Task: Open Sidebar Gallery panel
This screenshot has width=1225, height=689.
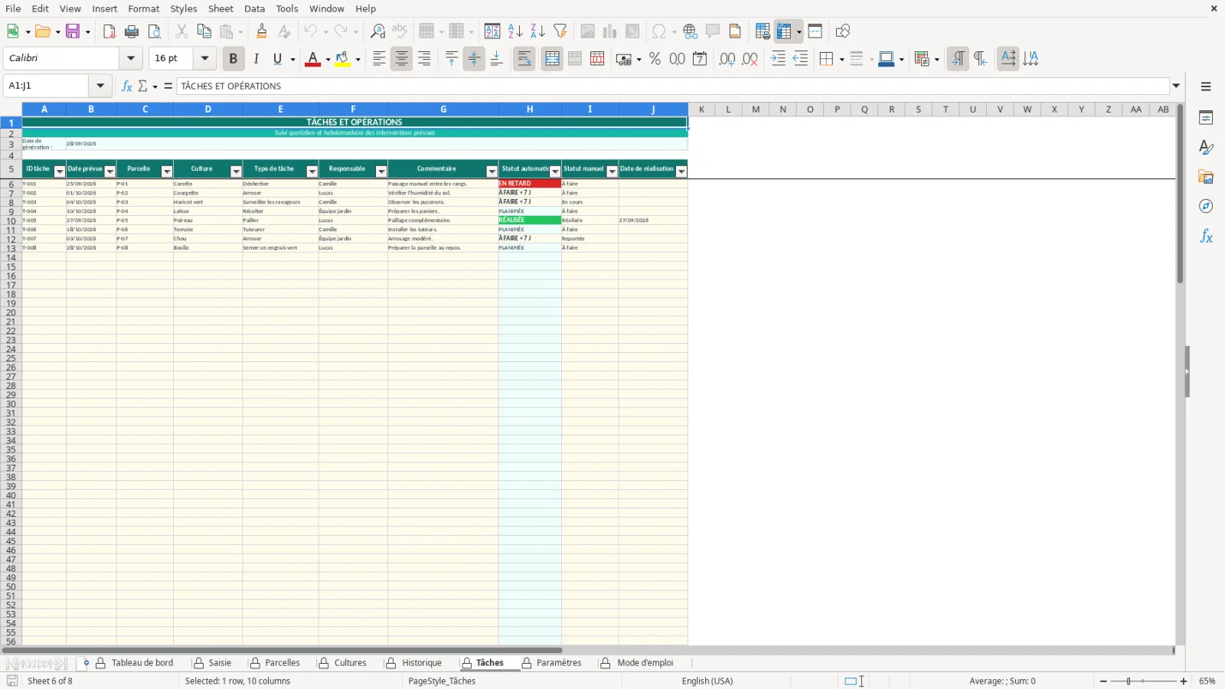Action: tap(1206, 177)
